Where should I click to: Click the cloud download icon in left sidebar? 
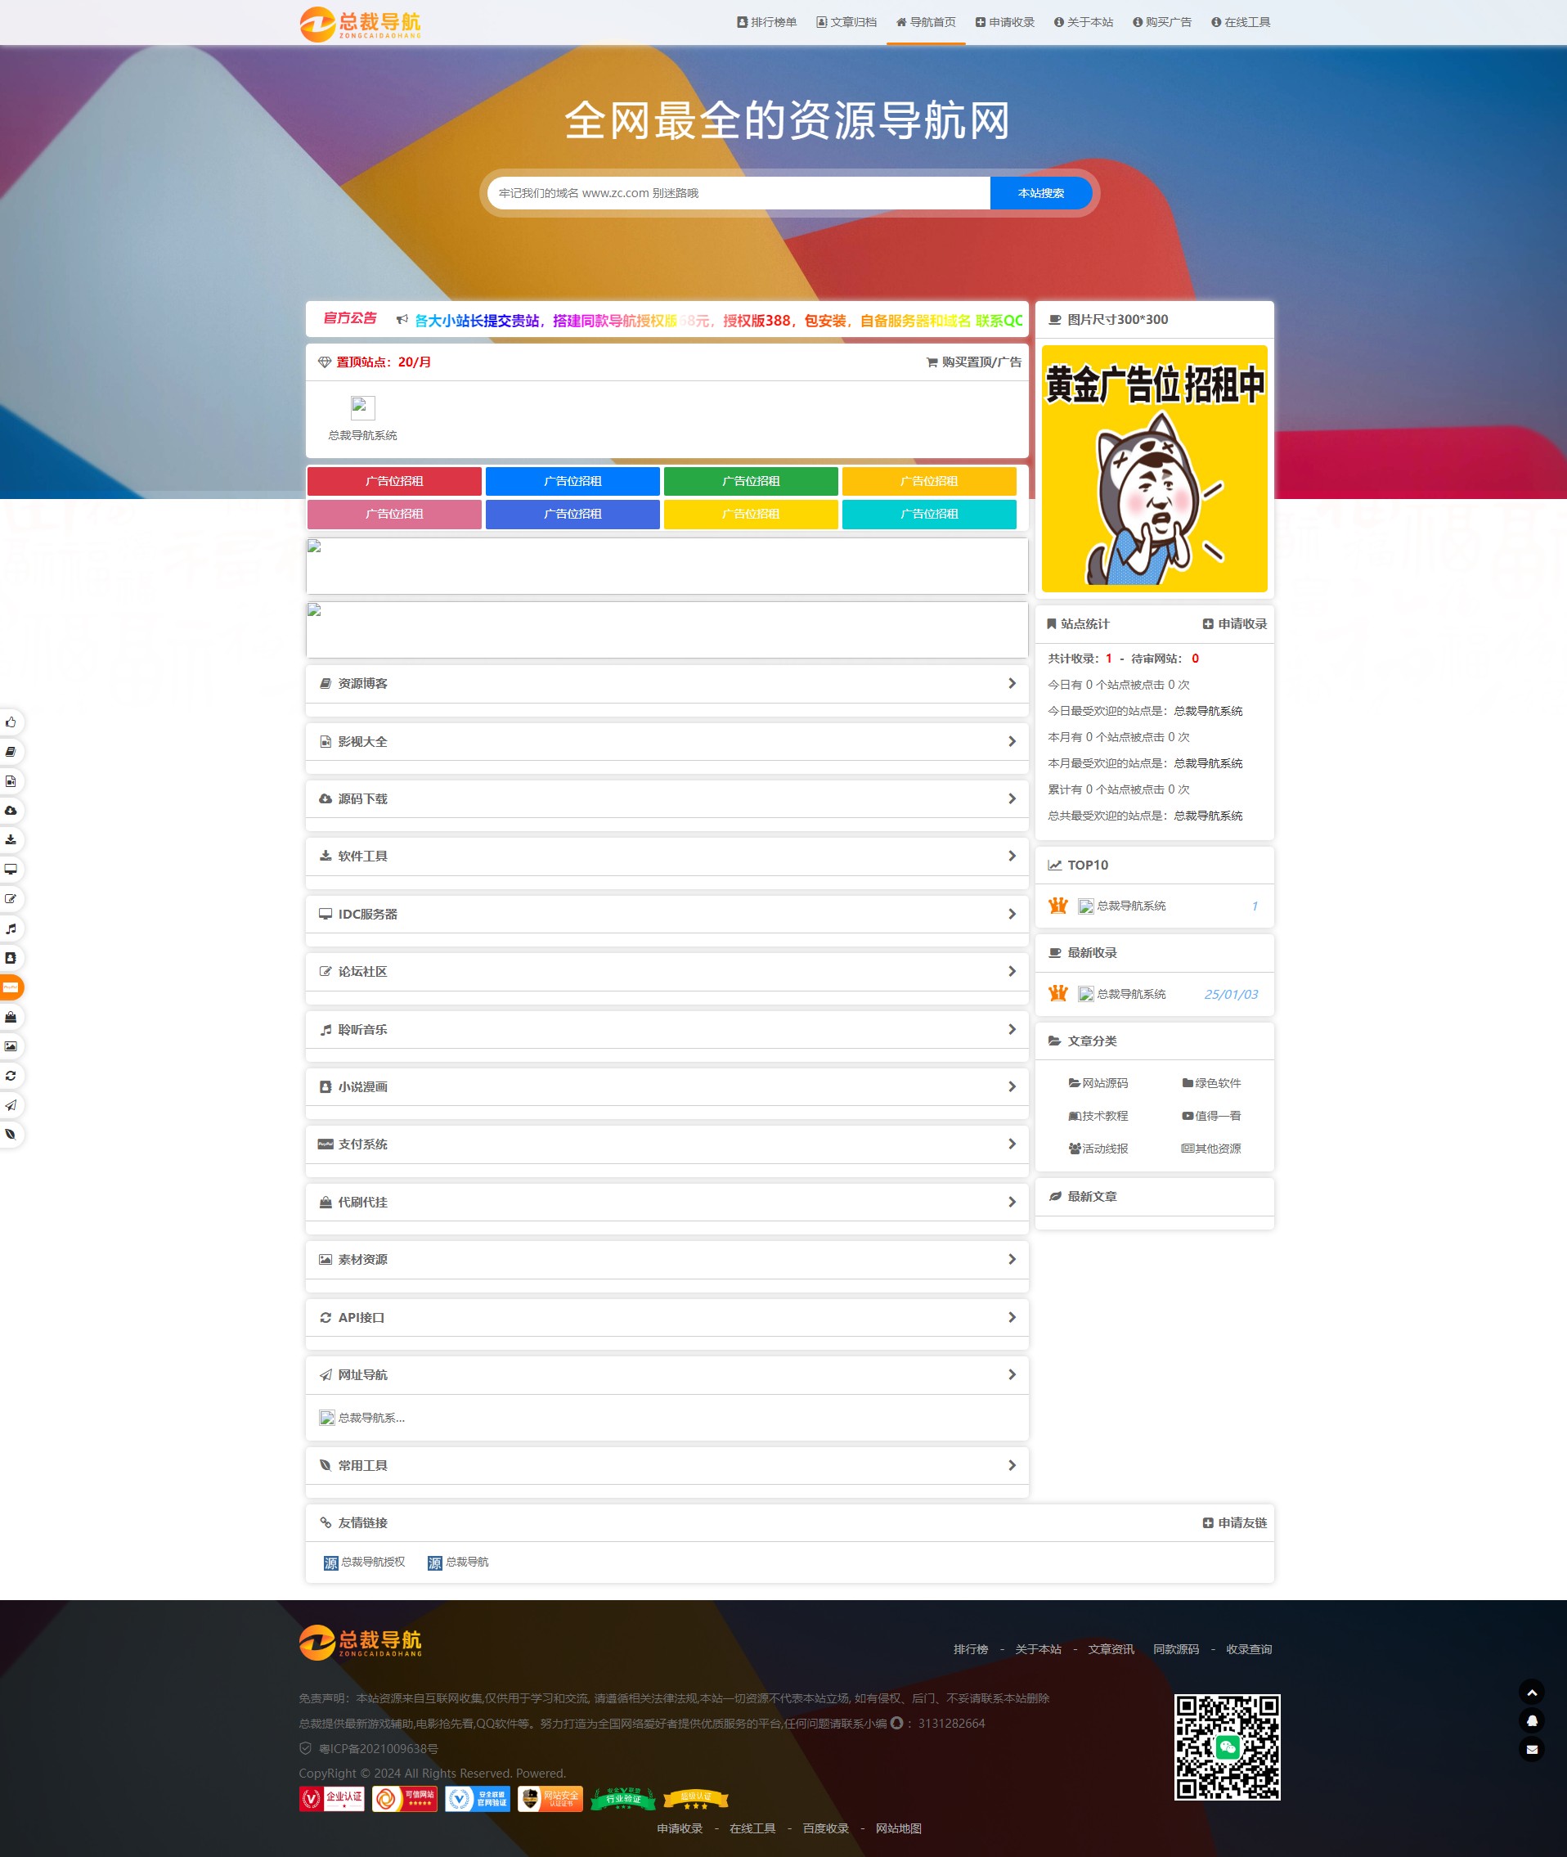tap(11, 811)
